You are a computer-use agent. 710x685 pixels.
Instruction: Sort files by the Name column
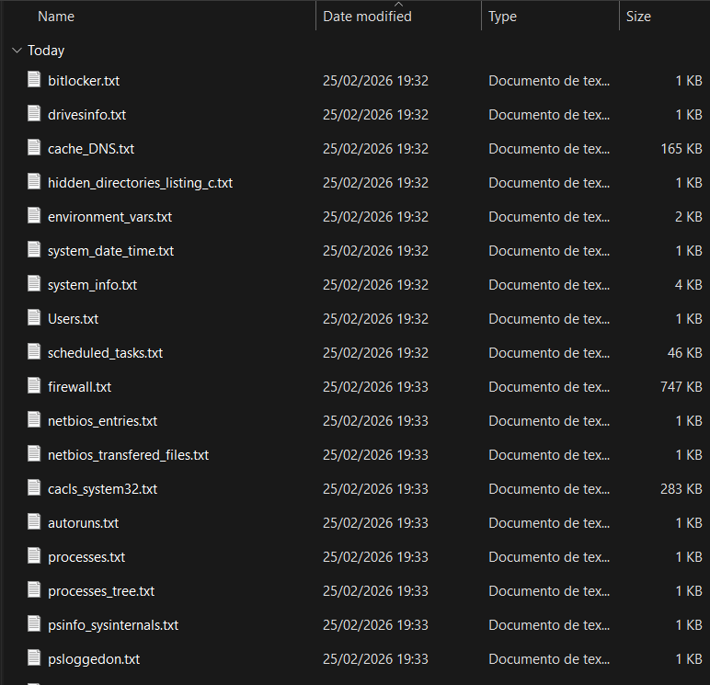coord(56,17)
